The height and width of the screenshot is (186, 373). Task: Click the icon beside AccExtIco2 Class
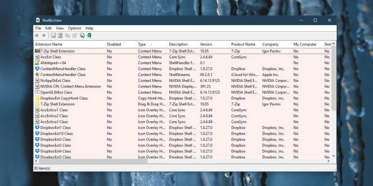click(37, 116)
